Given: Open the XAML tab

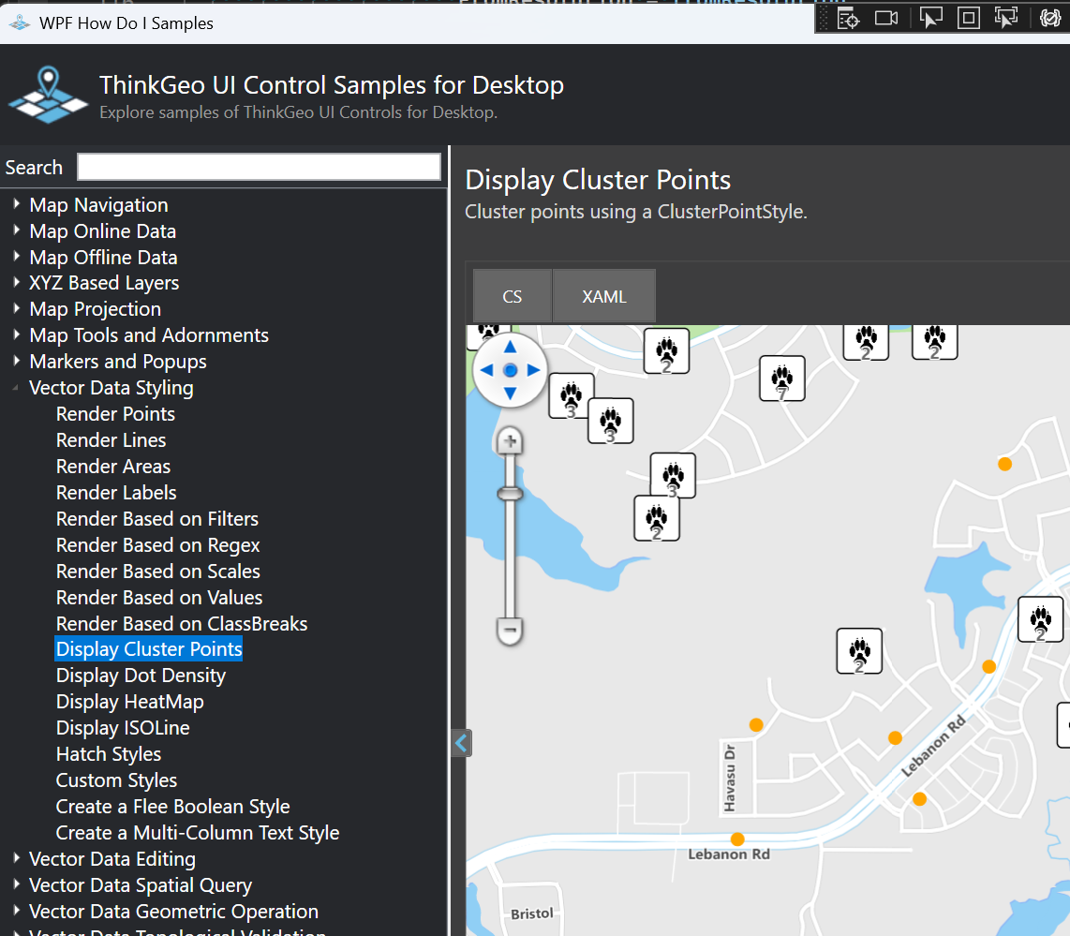Looking at the screenshot, I should click(603, 297).
